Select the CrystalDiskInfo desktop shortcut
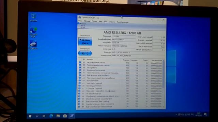This screenshot has height=122, width=218. click(x=33, y=45)
